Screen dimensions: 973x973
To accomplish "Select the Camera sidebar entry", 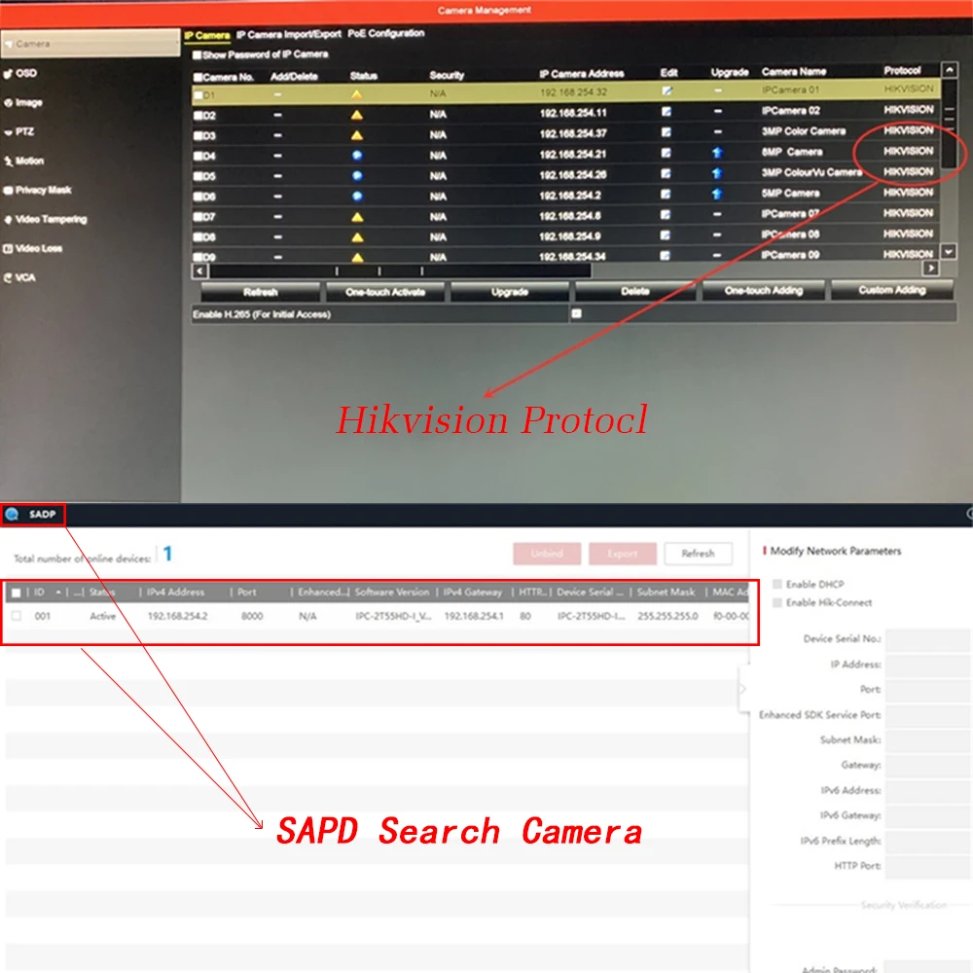I will coord(90,44).
